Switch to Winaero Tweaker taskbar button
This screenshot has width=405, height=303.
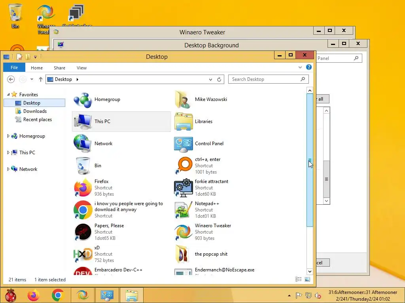click(82, 295)
